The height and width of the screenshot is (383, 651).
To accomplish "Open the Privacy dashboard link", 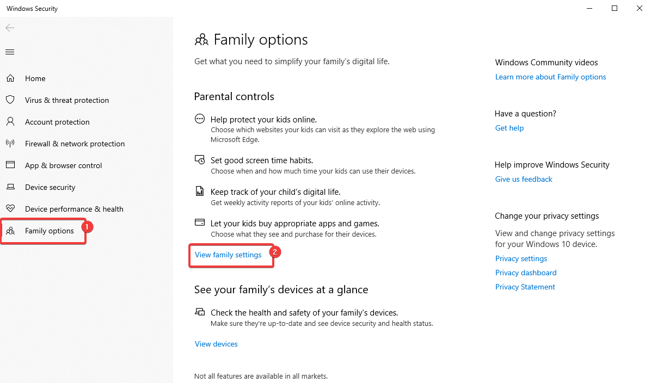I will click(x=525, y=273).
